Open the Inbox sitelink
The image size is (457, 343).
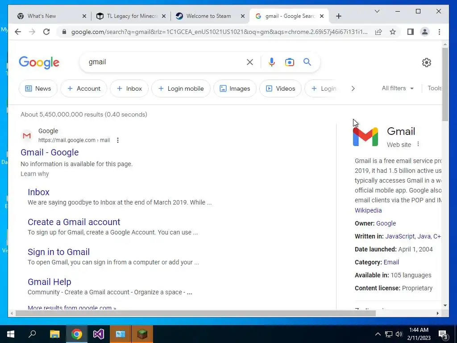(x=38, y=192)
